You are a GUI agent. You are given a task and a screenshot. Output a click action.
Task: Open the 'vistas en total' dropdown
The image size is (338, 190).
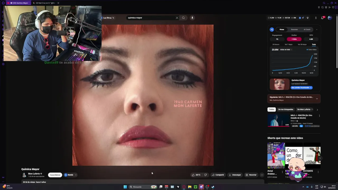pyautogui.click(x=286, y=50)
